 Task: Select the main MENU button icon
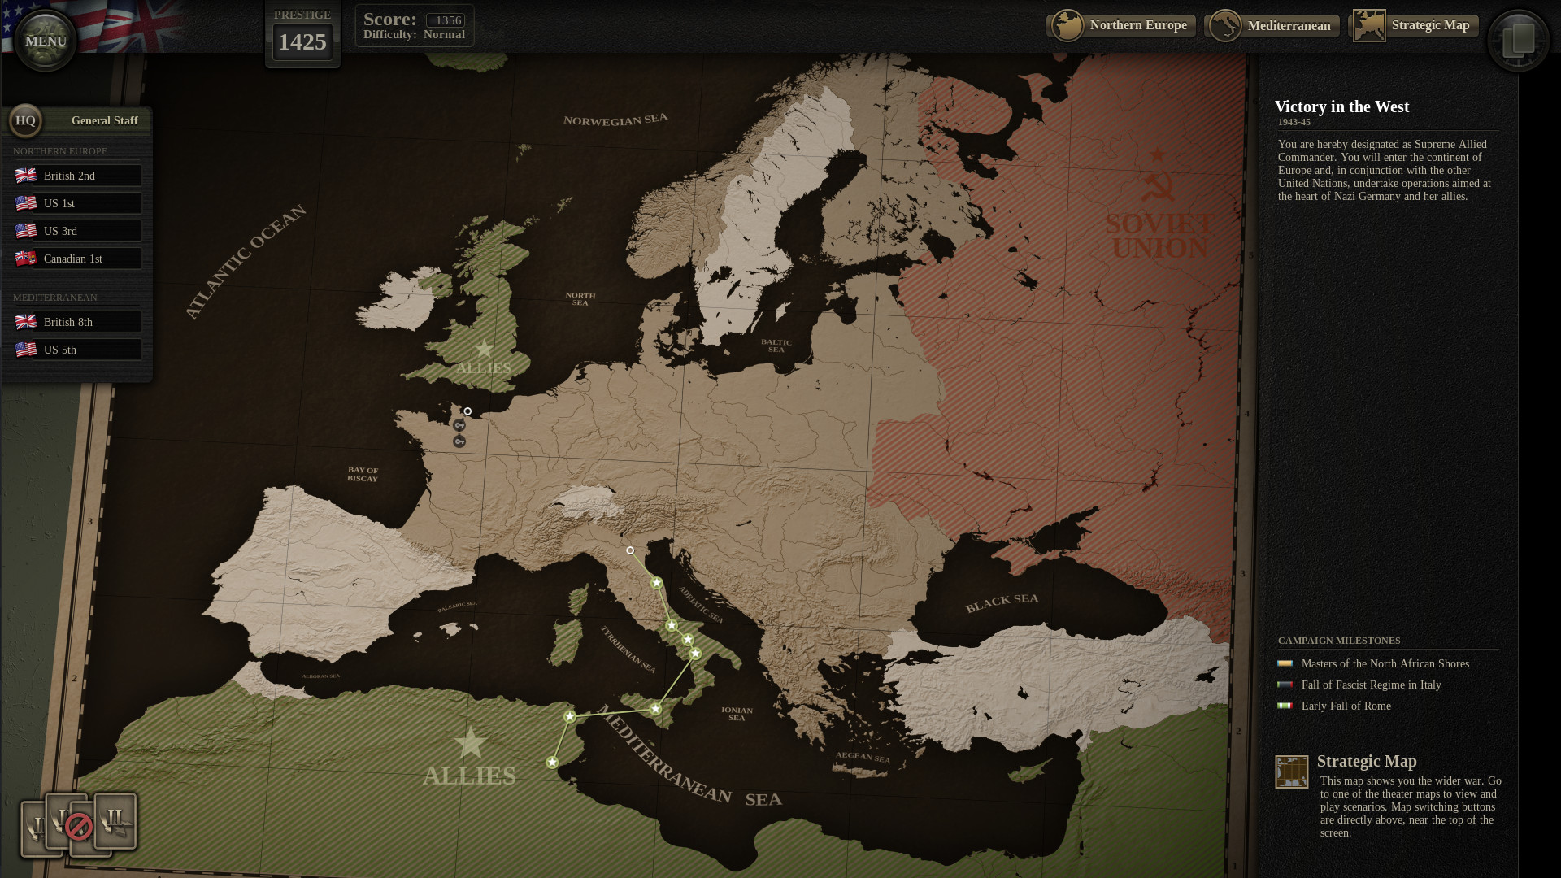pyautogui.click(x=45, y=40)
